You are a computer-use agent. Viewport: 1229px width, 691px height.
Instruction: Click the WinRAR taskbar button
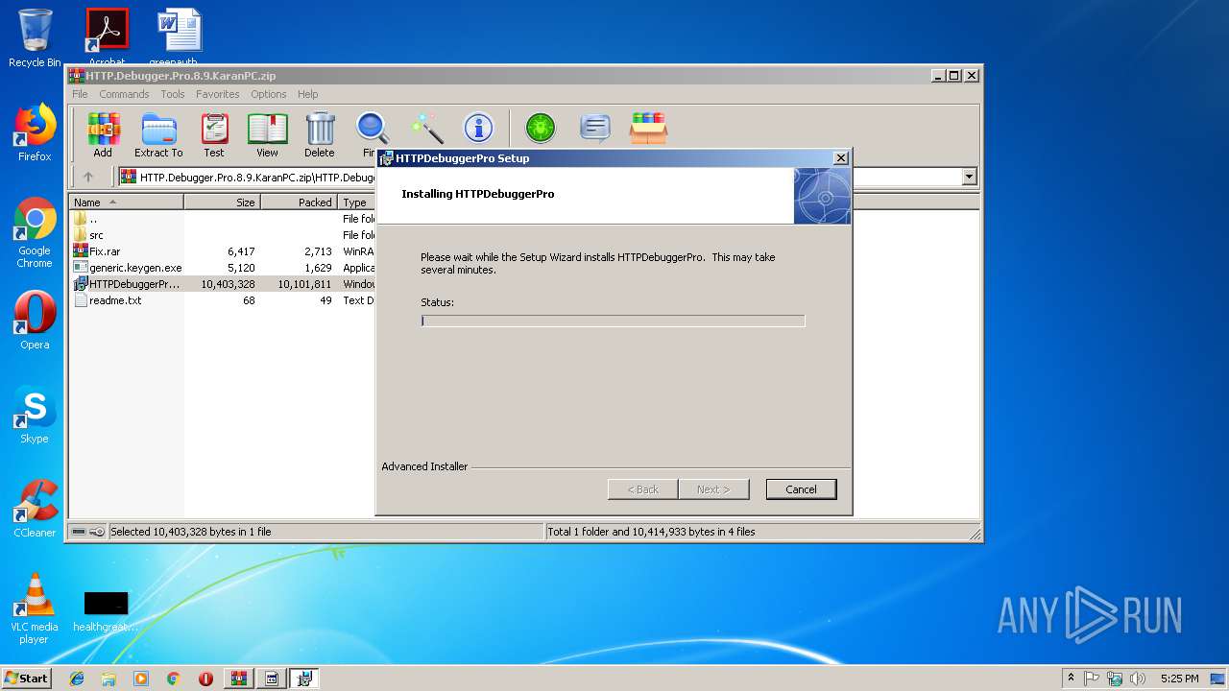[238, 679]
